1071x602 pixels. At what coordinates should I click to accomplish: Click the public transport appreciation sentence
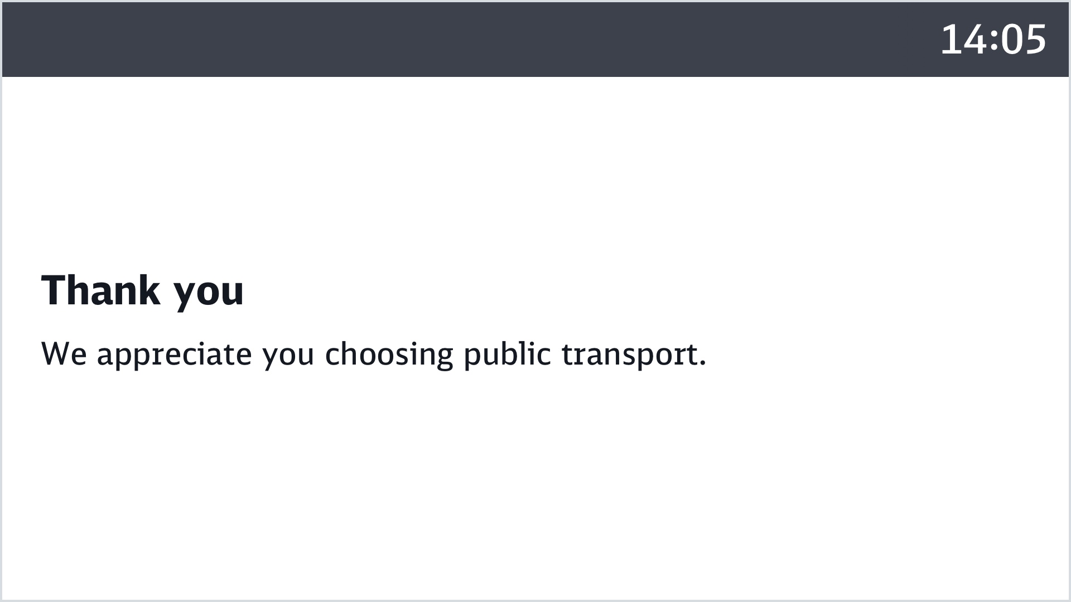click(x=374, y=354)
